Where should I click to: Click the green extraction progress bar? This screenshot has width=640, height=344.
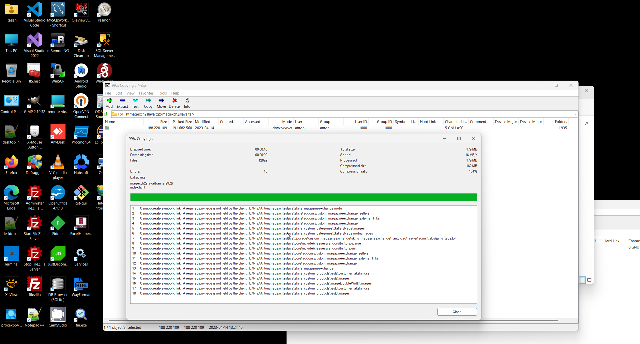303,197
